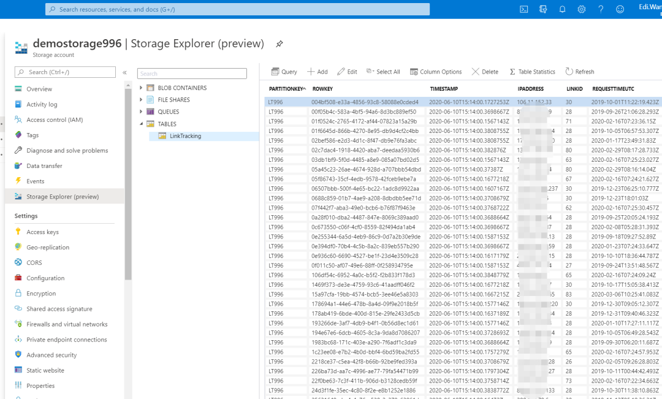Click the Query toolbar button
Image resolution: width=662 pixels, height=399 pixels.
coord(284,72)
